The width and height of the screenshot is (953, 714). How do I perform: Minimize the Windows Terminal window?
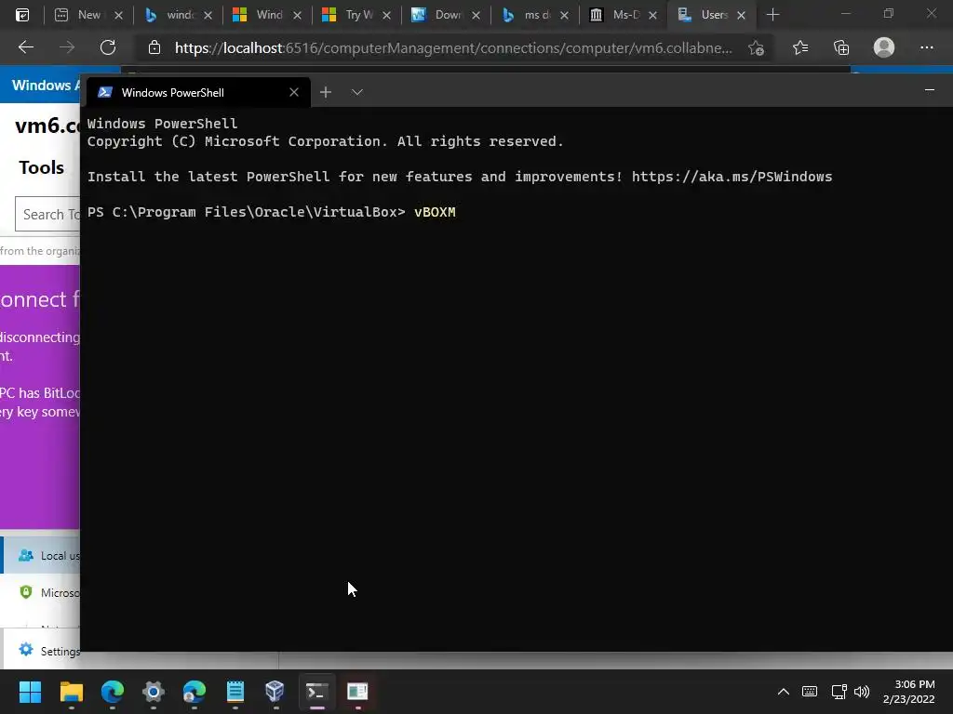(x=930, y=90)
